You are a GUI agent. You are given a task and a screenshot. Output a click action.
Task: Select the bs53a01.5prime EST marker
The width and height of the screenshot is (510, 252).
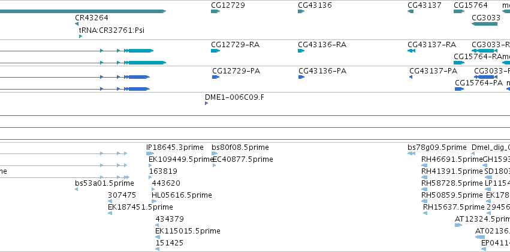click(x=77, y=189)
